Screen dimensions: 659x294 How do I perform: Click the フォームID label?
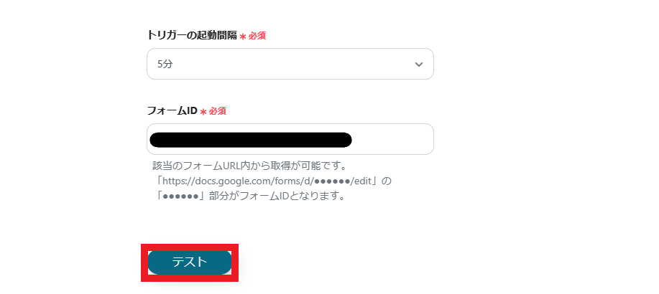click(172, 110)
